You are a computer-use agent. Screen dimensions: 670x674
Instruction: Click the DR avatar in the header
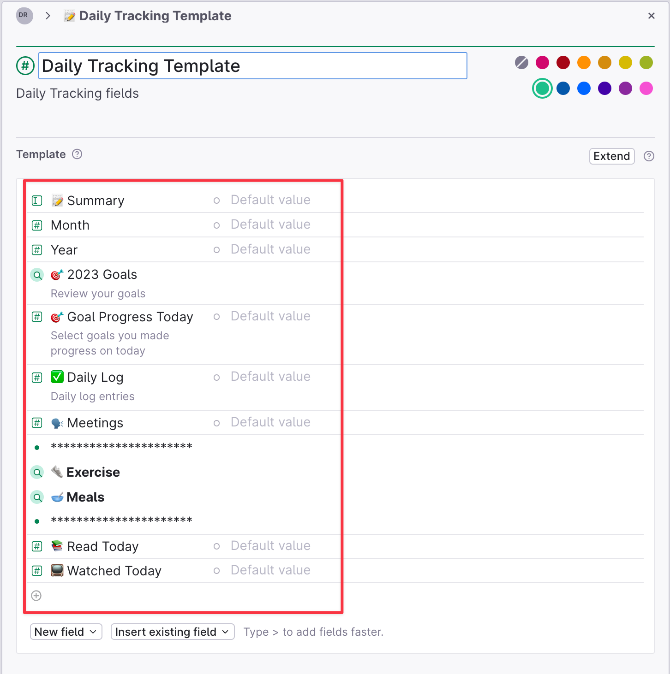[x=24, y=15]
